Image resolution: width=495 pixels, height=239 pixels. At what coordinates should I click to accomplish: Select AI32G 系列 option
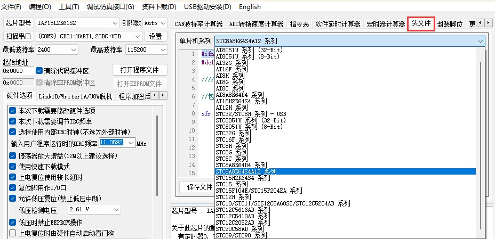click(345, 63)
